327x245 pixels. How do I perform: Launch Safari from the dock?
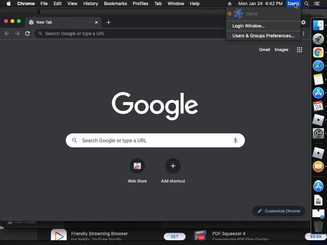(318, 66)
